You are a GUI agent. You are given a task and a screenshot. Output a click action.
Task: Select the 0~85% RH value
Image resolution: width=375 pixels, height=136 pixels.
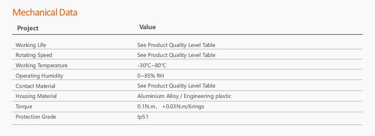coord(151,76)
